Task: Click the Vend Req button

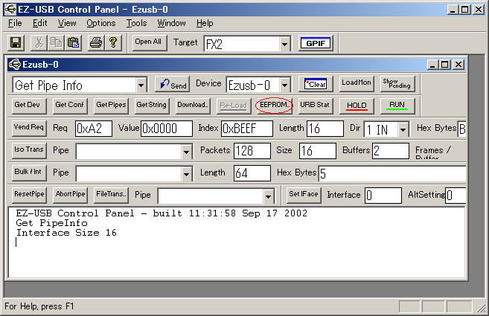Action: click(x=29, y=128)
